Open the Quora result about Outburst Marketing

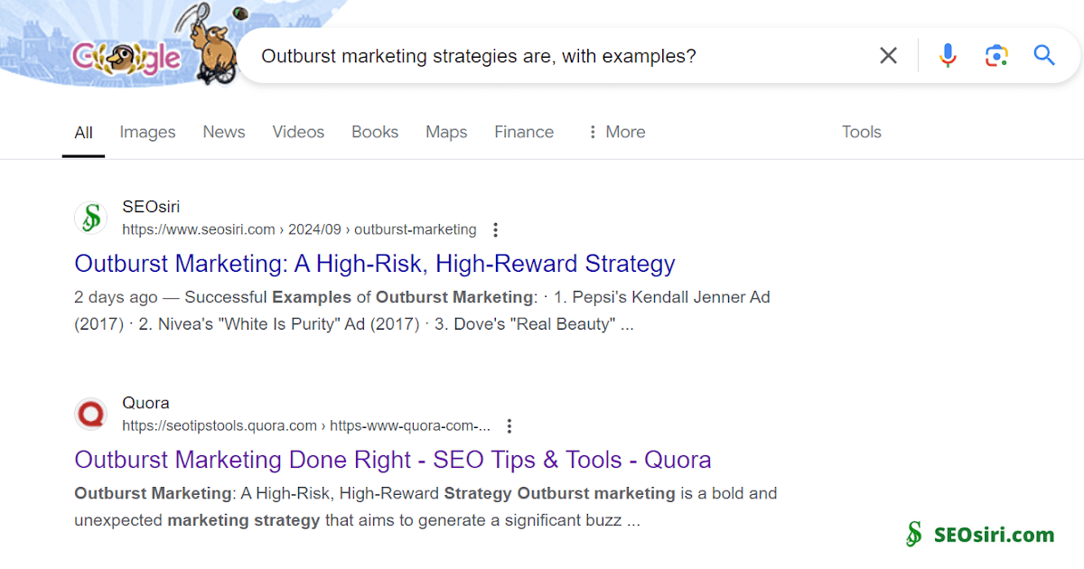(392, 460)
